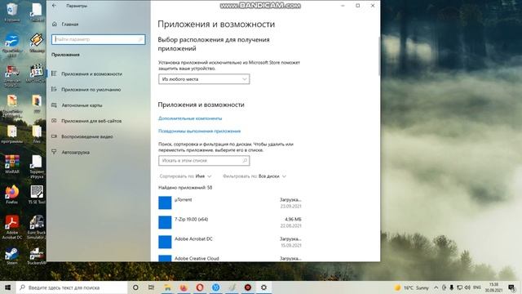Open Cortana circle on taskbar
Screen dimensions: 522x294
tap(135, 287)
